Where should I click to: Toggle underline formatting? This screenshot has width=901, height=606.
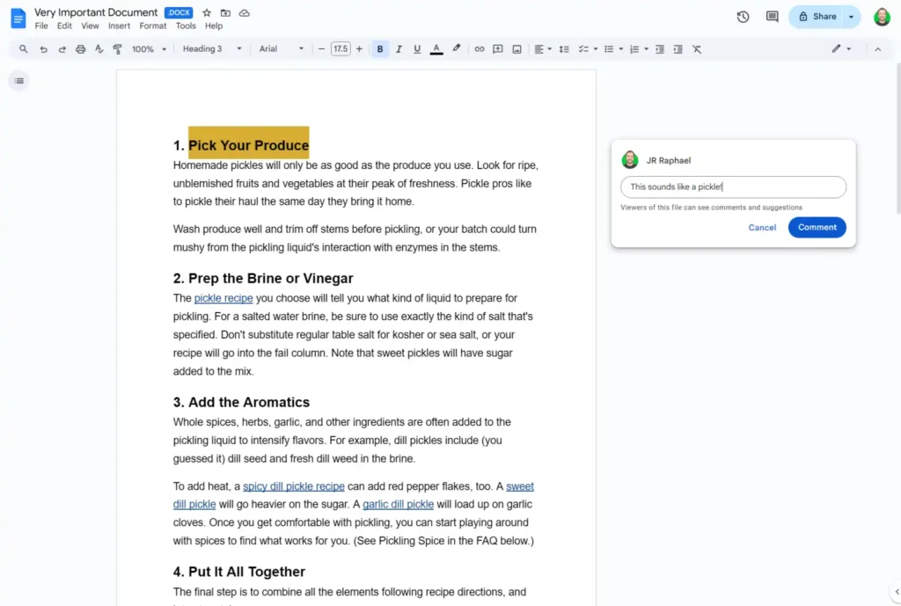(417, 49)
